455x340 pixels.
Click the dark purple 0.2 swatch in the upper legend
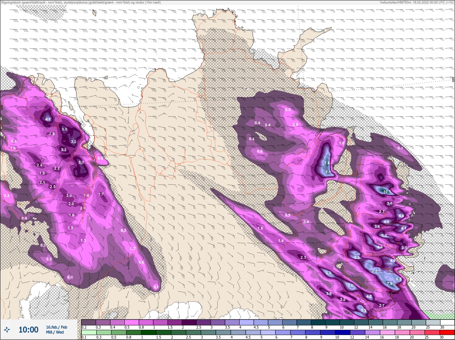(89, 322)
